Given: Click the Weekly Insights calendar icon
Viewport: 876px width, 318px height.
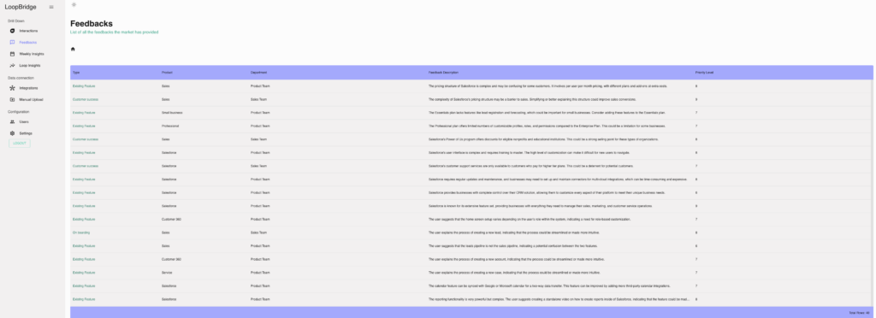Looking at the screenshot, I should point(12,54).
